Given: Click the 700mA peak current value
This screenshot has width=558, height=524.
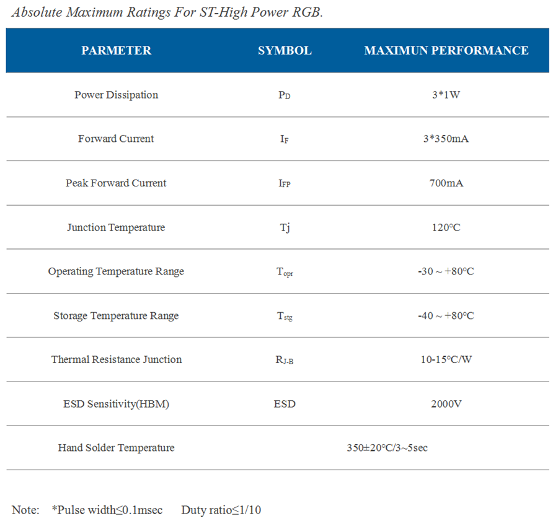Looking at the screenshot, I should pyautogui.click(x=446, y=183).
